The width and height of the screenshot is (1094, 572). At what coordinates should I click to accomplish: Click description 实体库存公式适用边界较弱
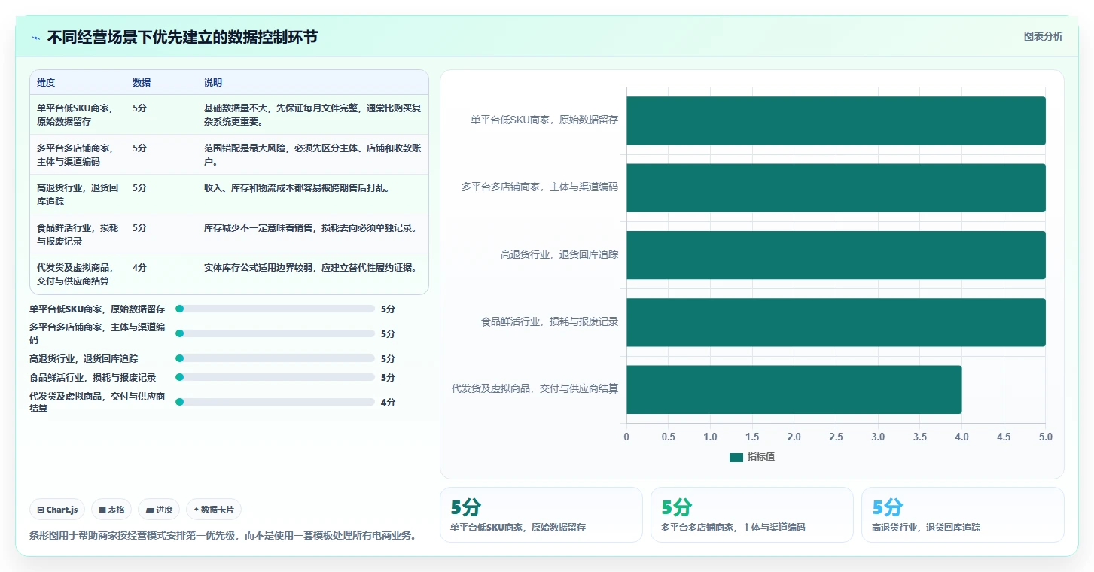(310, 267)
